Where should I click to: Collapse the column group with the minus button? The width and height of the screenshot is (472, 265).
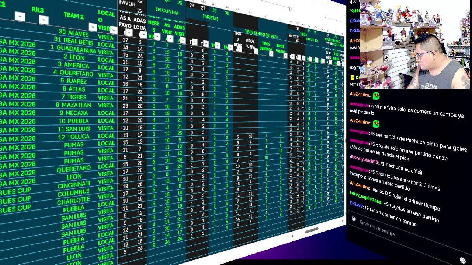pos(291,9)
